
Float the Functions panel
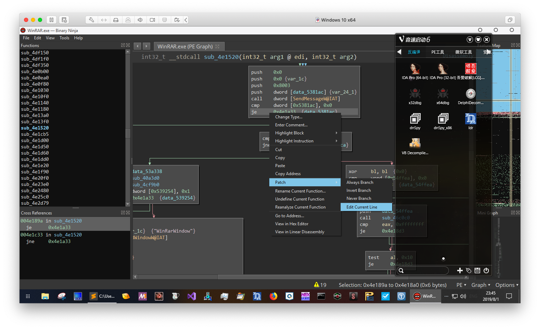tap(123, 45)
